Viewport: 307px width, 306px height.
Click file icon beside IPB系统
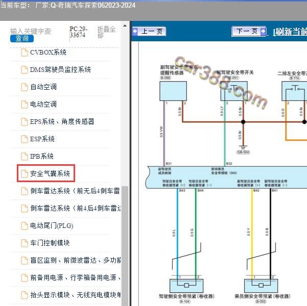pos(25,157)
